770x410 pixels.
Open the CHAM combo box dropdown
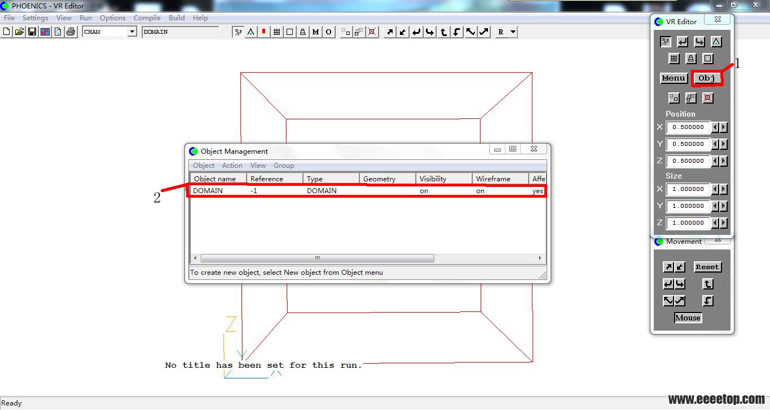[132, 32]
